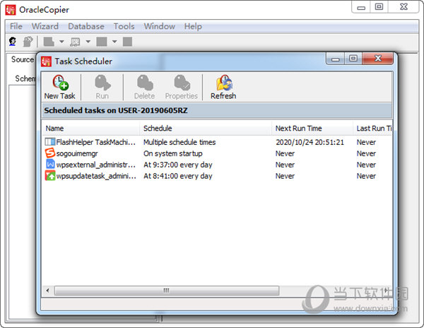Click 'On system startup' schedule cell
This screenshot has height=328, width=424.
[173, 153]
